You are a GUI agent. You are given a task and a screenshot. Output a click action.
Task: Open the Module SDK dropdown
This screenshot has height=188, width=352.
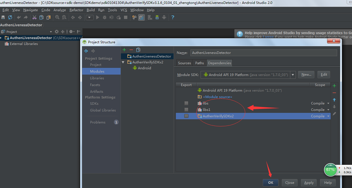[x=293, y=75]
